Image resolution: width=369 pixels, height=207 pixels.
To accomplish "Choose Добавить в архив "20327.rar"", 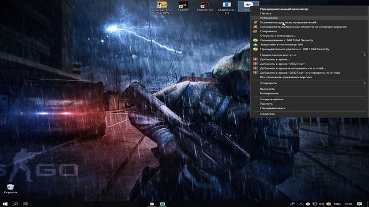I will (x=309, y=64).
